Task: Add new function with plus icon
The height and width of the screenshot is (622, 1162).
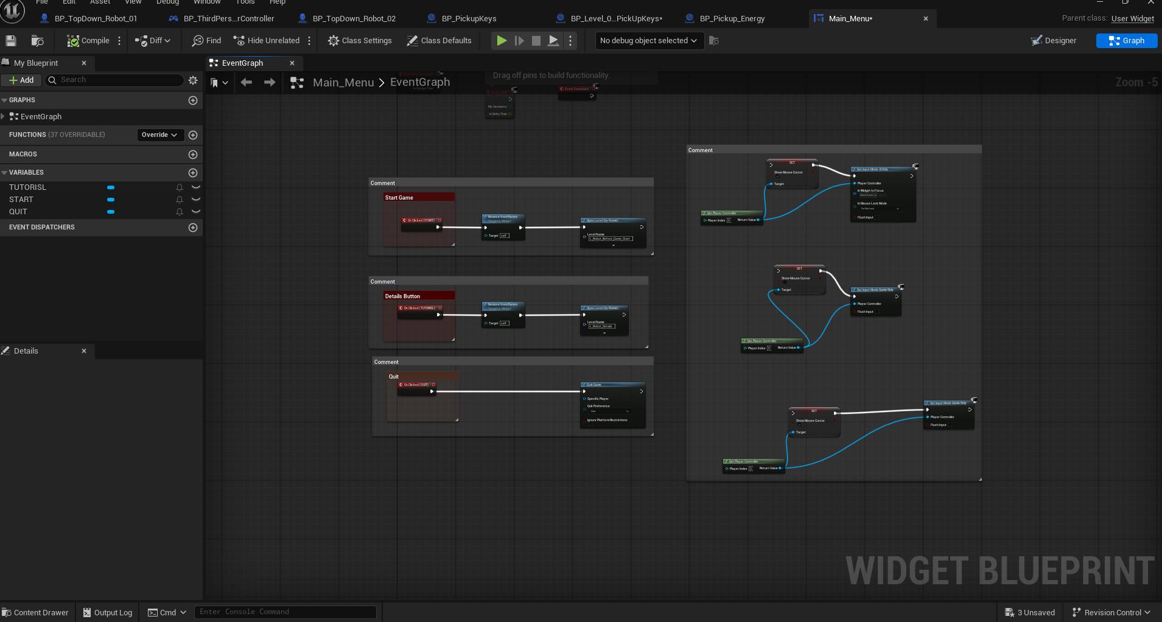Action: pyautogui.click(x=193, y=135)
